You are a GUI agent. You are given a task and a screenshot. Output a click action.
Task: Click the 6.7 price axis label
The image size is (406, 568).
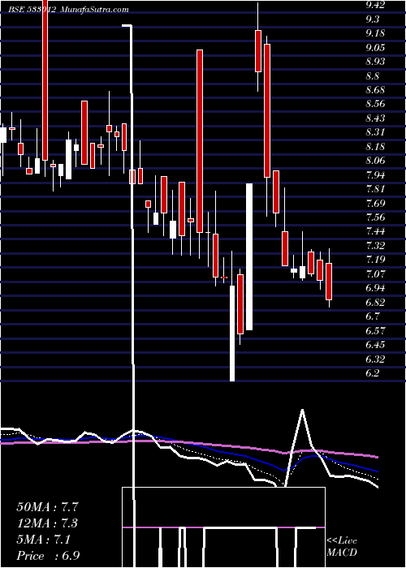click(373, 316)
